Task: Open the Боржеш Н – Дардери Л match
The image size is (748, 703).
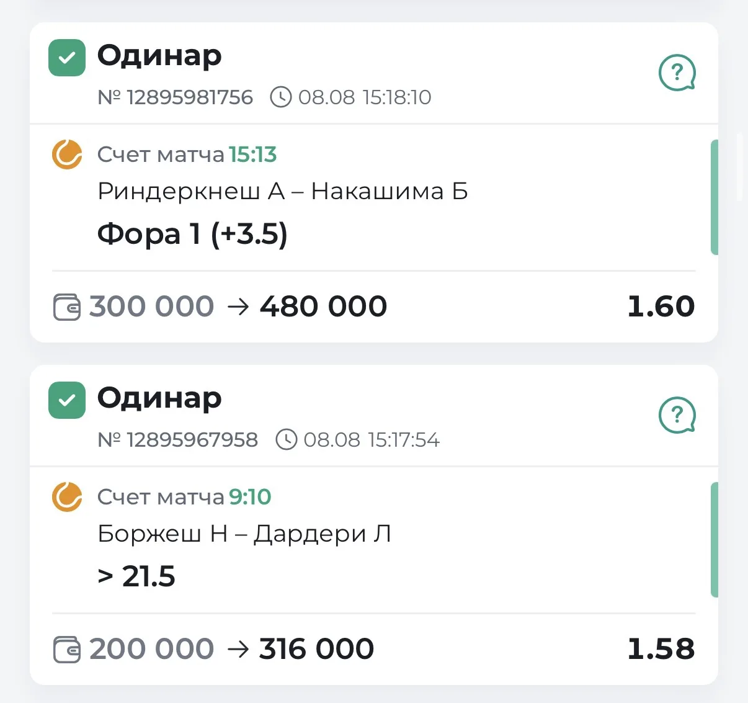Action: tap(244, 534)
